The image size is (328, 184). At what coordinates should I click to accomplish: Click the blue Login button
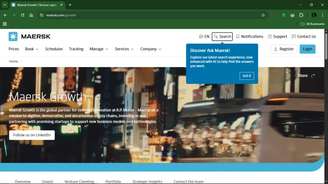tap(307, 49)
